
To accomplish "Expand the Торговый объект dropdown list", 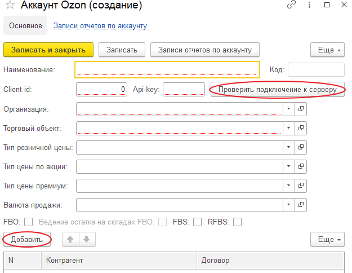I will pos(289,128).
